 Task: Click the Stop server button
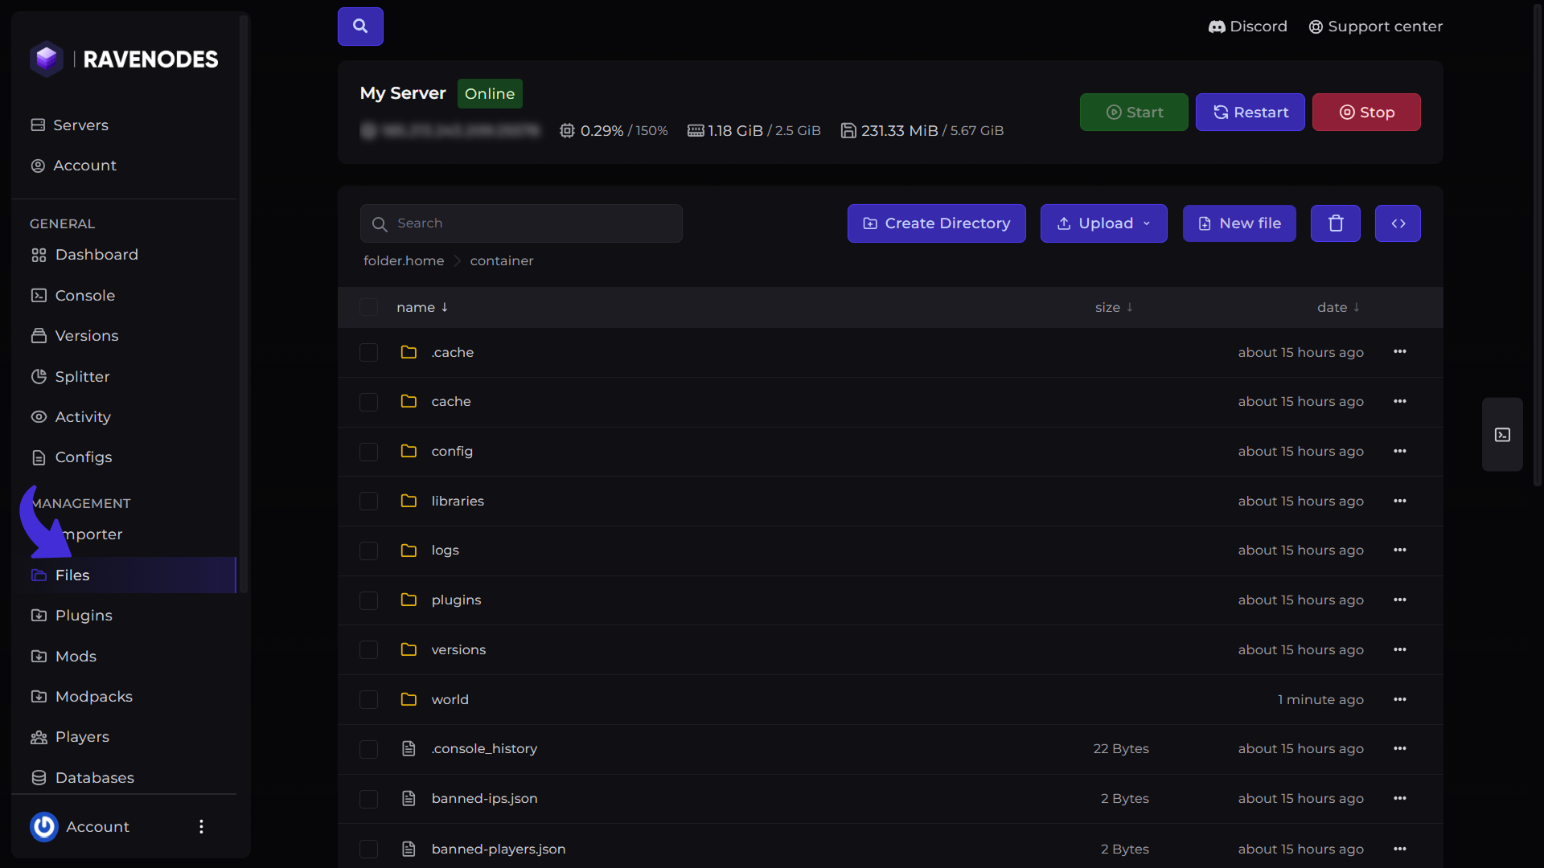coord(1365,113)
